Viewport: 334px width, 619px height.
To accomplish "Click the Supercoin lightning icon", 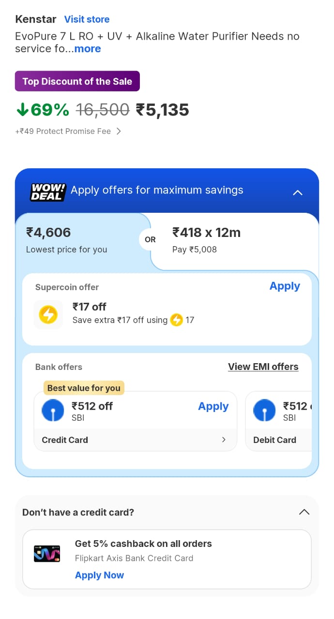I will point(48,315).
